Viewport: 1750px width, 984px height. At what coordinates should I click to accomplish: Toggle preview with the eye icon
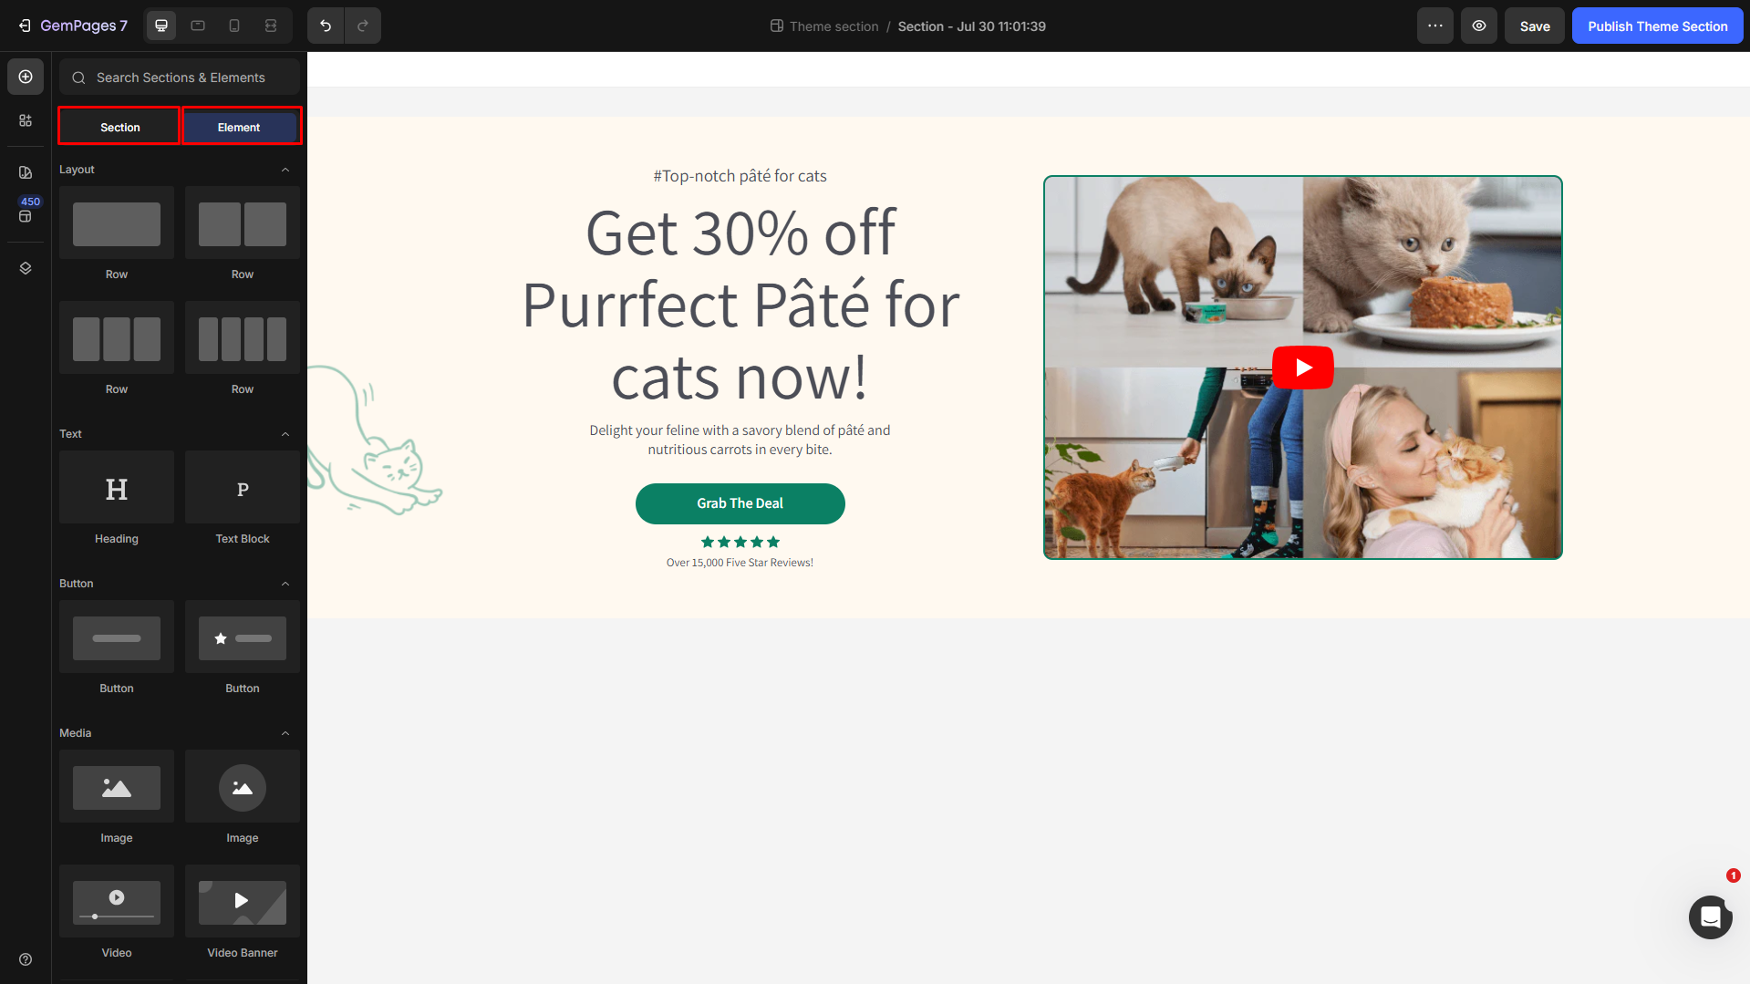click(x=1479, y=26)
